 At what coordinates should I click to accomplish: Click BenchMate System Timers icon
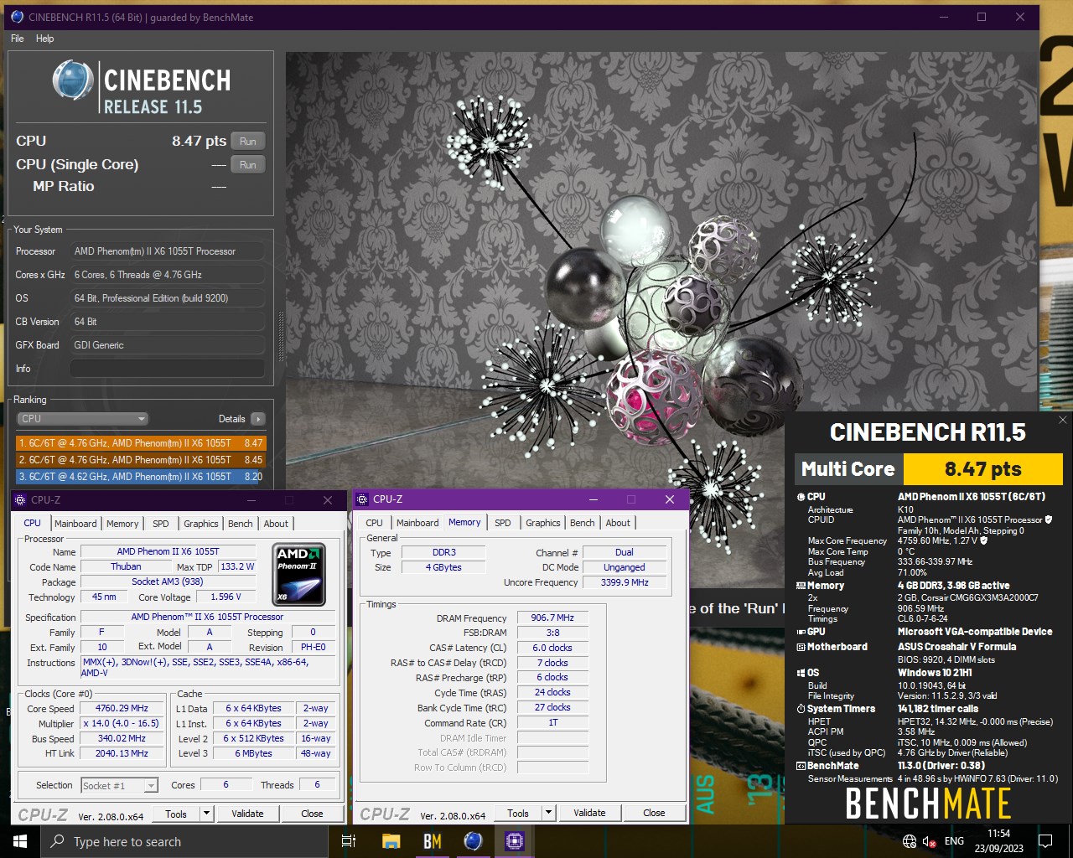tap(801, 709)
